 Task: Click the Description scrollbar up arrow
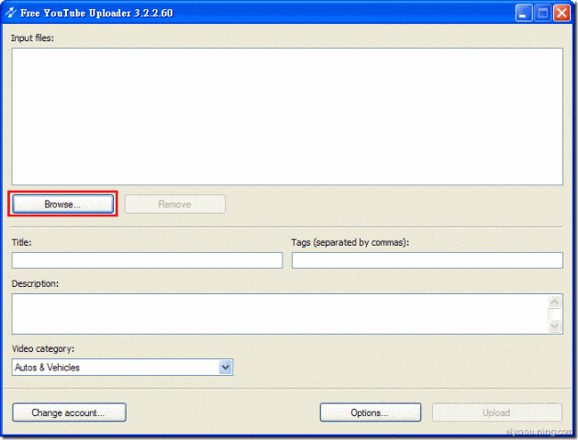point(555,302)
